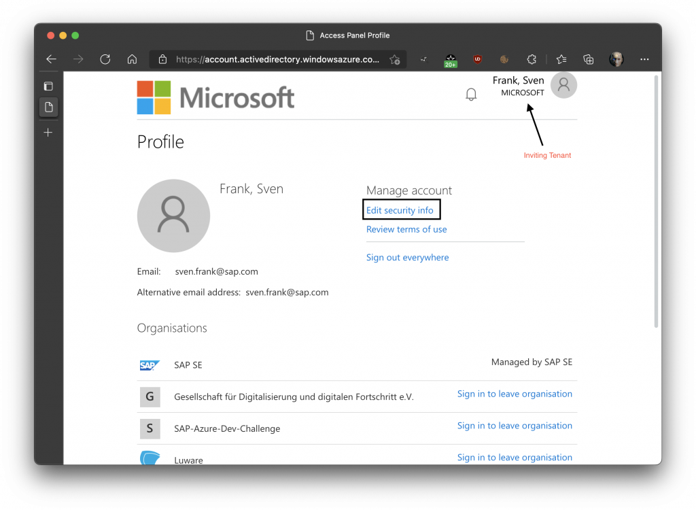The image size is (696, 510).
Task: Toggle the vertical tabs pane icon
Action: (48, 86)
